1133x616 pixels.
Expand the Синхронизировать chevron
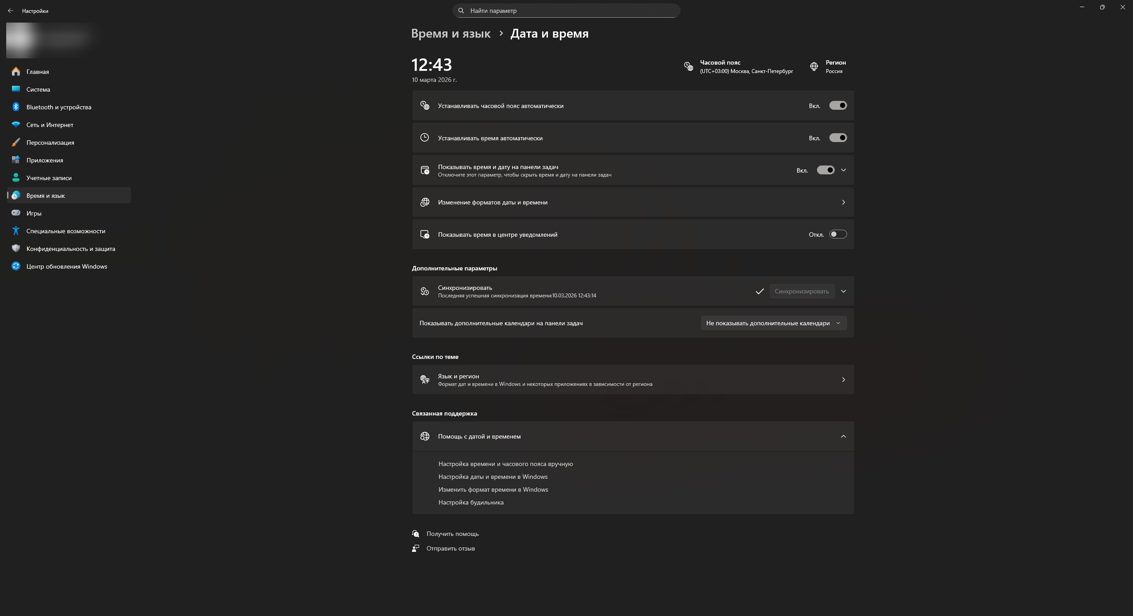point(843,291)
